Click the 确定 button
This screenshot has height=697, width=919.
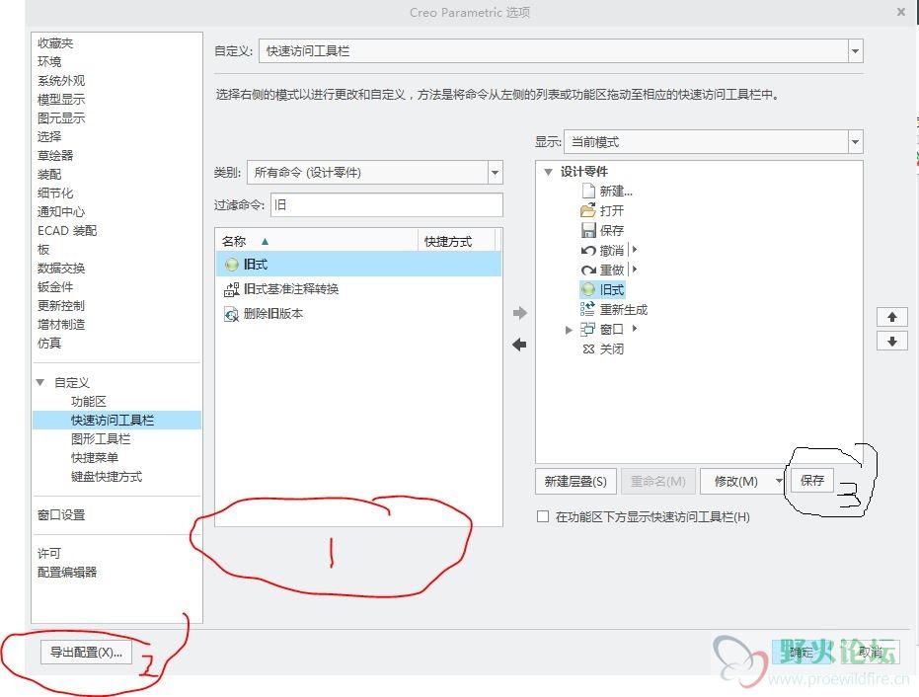[x=800, y=652]
